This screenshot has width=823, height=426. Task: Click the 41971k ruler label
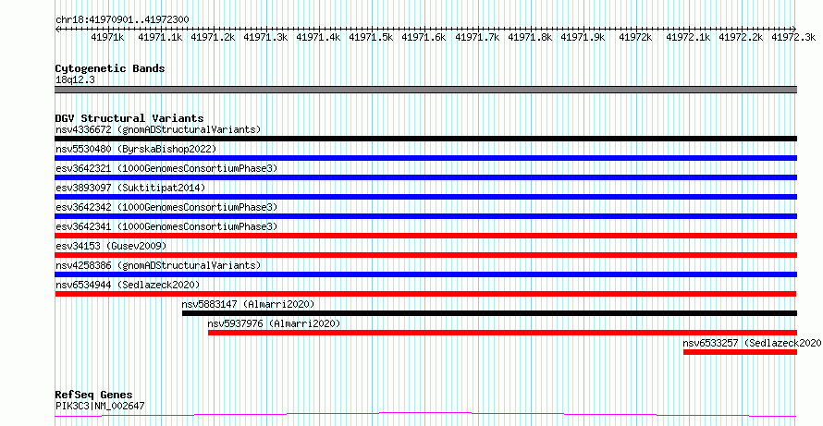[107, 37]
